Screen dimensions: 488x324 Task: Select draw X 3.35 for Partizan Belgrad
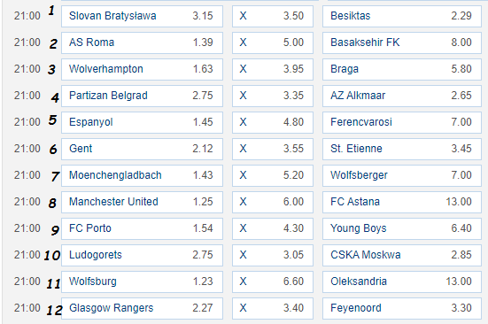point(272,96)
